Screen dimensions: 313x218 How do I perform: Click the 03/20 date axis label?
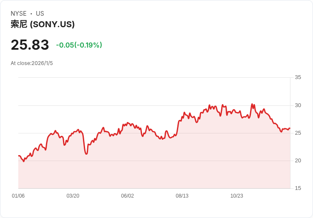73,196
